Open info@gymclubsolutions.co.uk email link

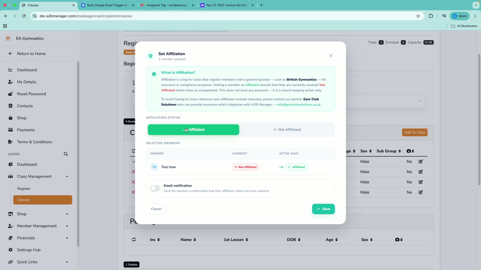299,104
